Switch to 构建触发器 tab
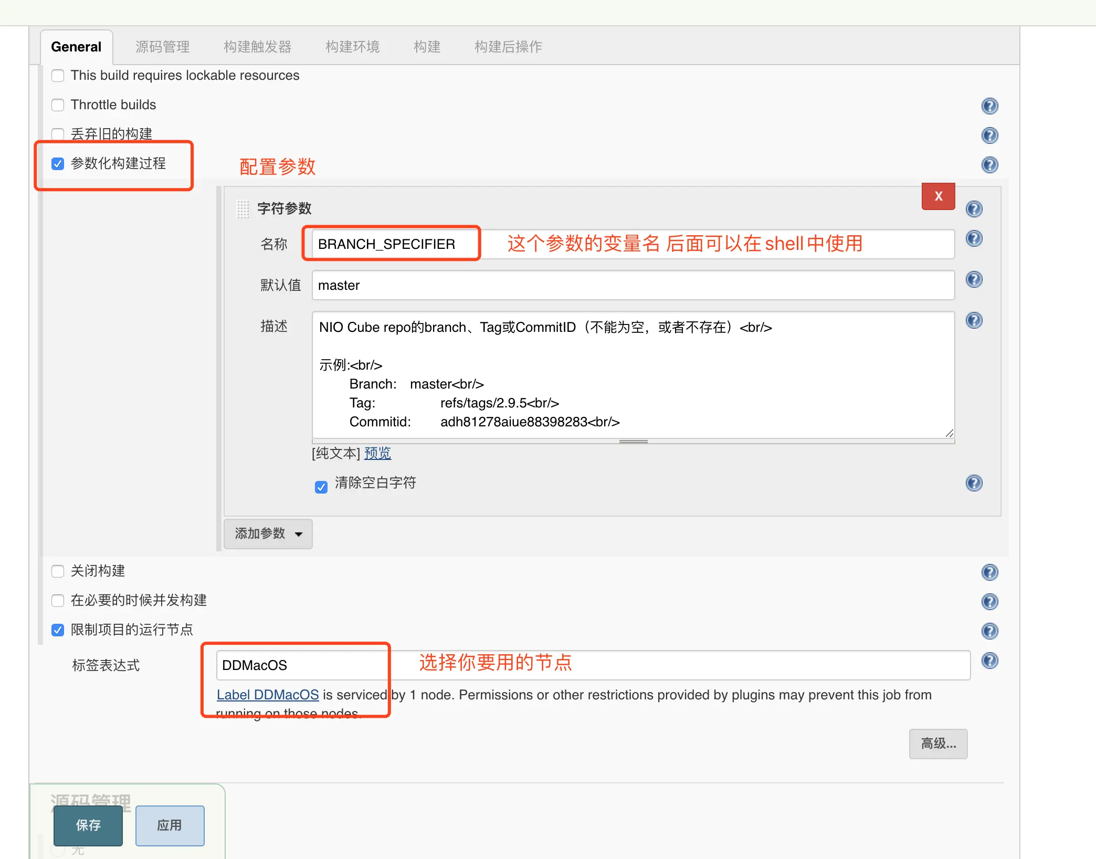 pos(257,47)
